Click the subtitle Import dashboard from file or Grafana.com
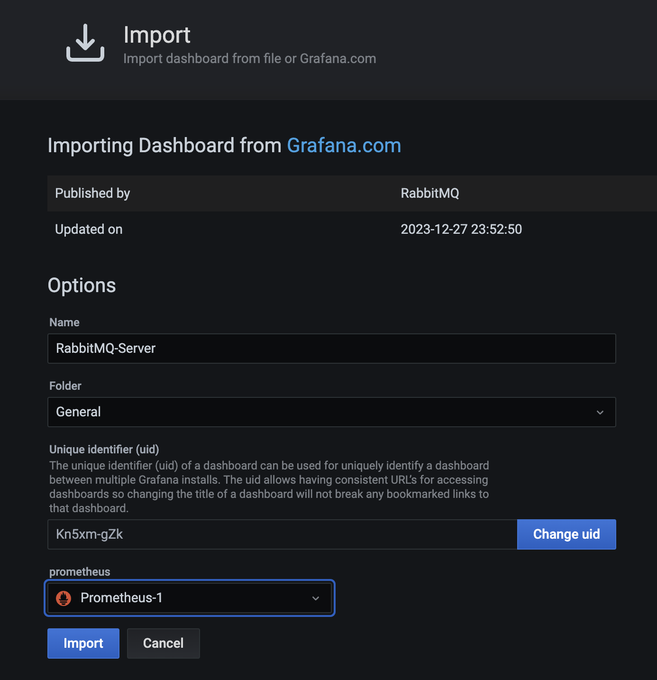The width and height of the screenshot is (657, 680). (x=250, y=59)
